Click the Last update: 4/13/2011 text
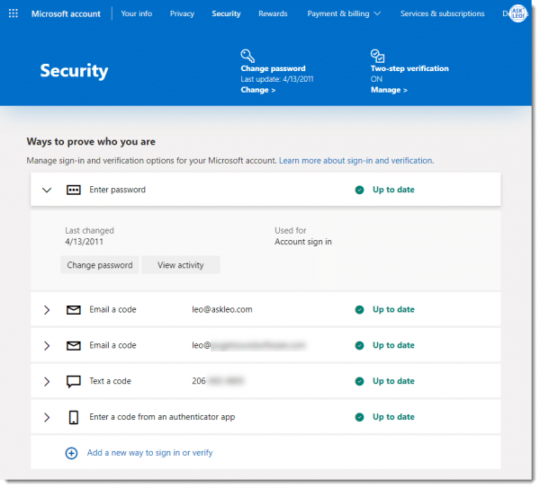 pyautogui.click(x=277, y=79)
